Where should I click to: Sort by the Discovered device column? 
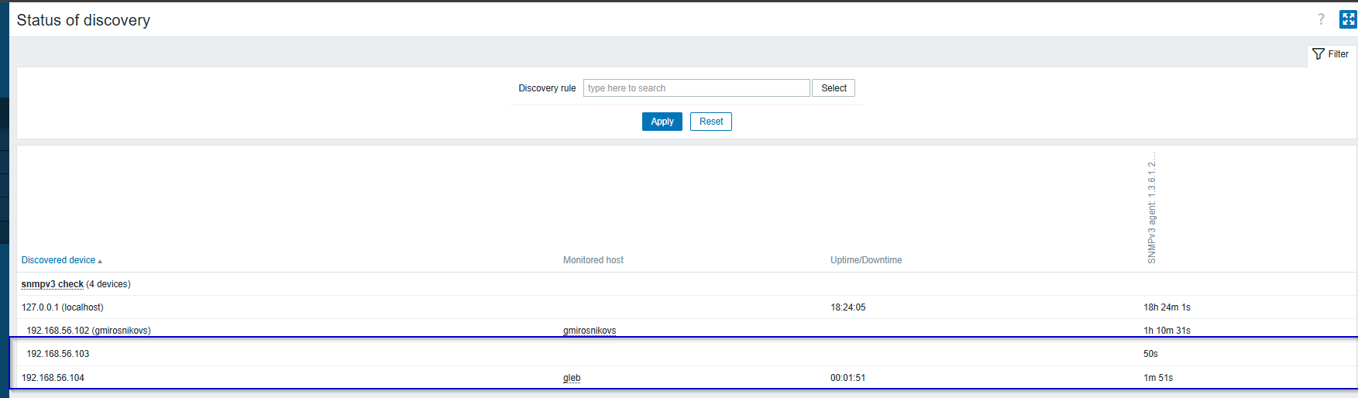tap(59, 260)
